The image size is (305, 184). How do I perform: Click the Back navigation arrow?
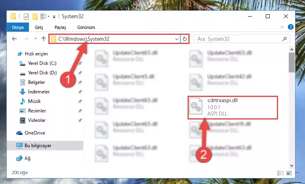[14, 39]
